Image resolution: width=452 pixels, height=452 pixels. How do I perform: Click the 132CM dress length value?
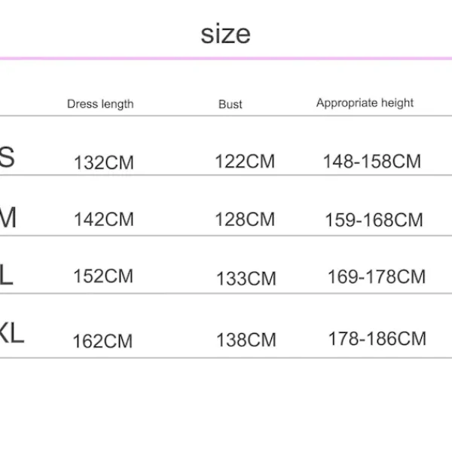[103, 162]
